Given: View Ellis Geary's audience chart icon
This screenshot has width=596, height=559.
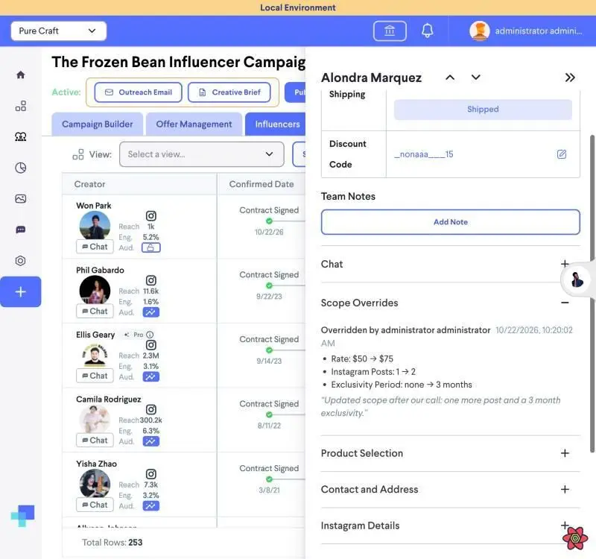Looking at the screenshot, I should (151, 377).
